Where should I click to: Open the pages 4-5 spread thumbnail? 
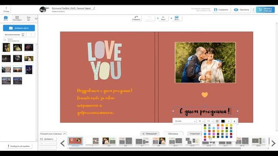click(126, 141)
